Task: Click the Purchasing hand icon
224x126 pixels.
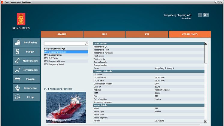Action: tap(18, 42)
